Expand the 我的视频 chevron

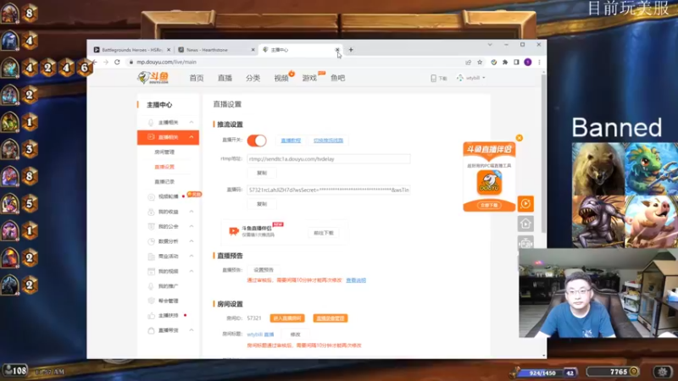click(192, 271)
